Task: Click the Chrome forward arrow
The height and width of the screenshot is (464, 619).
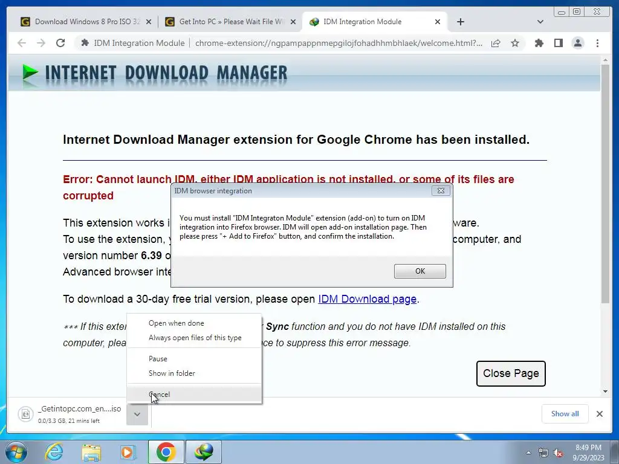Action: pos(41,43)
